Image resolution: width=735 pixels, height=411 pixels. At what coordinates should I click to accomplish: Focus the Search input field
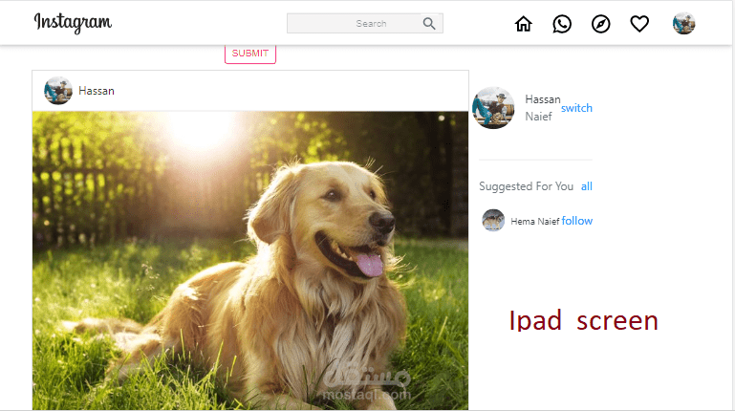click(365, 24)
